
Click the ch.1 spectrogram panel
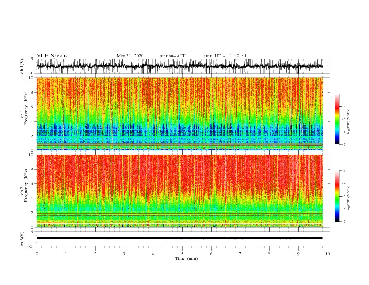coord(179,114)
